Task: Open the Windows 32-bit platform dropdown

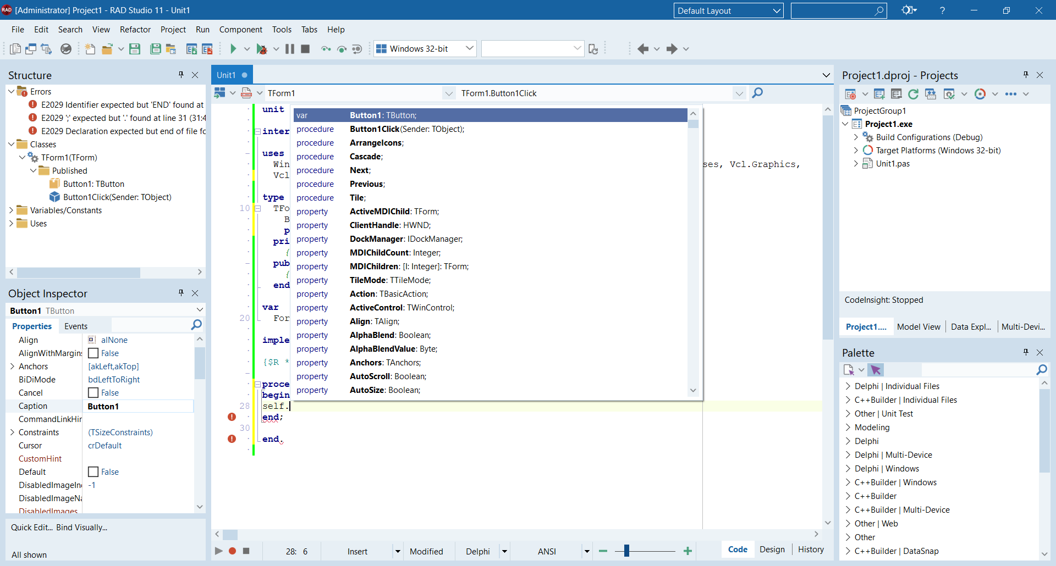Action: coord(470,48)
